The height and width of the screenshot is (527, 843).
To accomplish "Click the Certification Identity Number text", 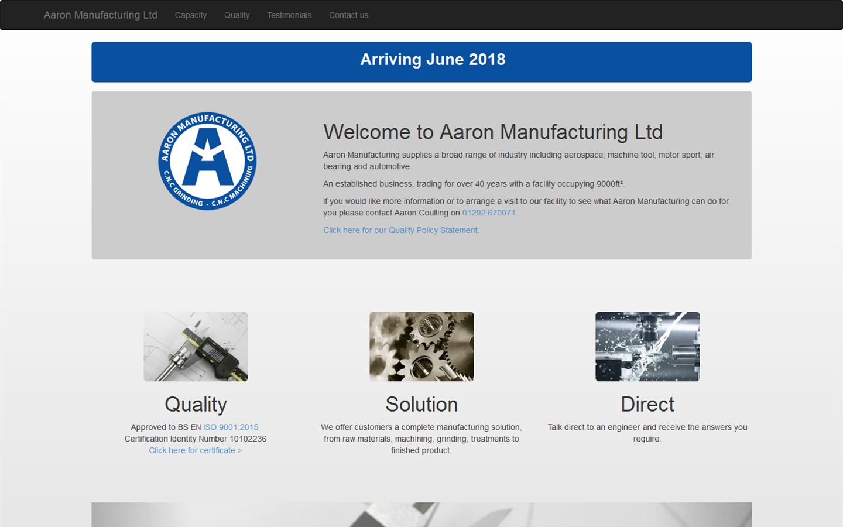I will (x=195, y=439).
